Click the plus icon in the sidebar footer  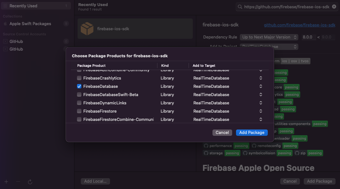(6, 182)
